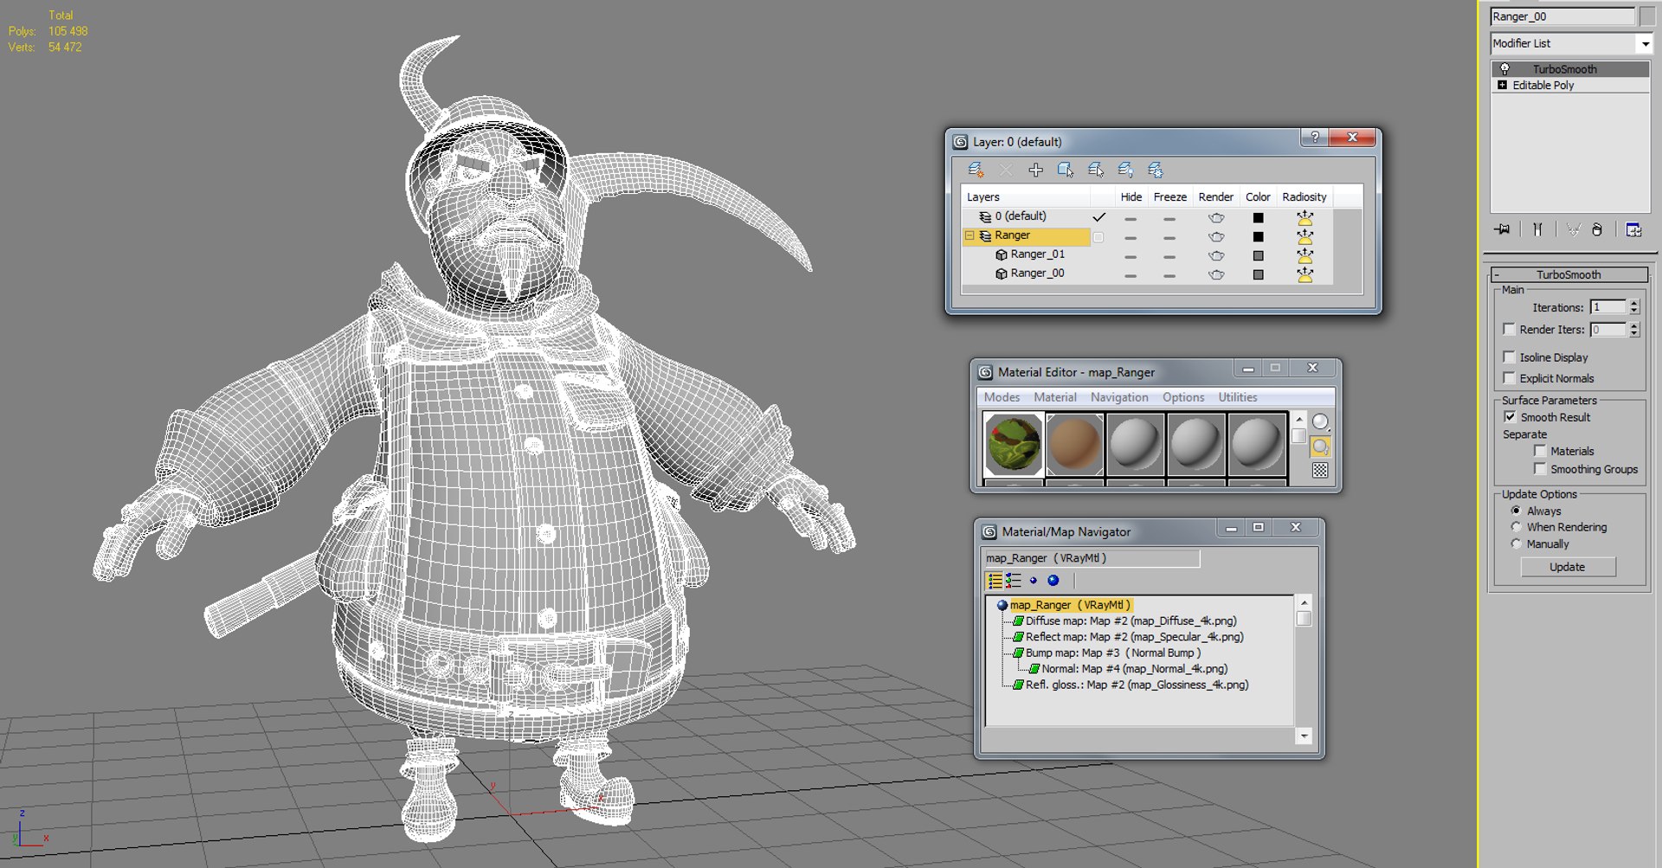Click Freeze/Unfreeze All Layers icon
Screen dimensions: 1662x868
coord(1156,170)
